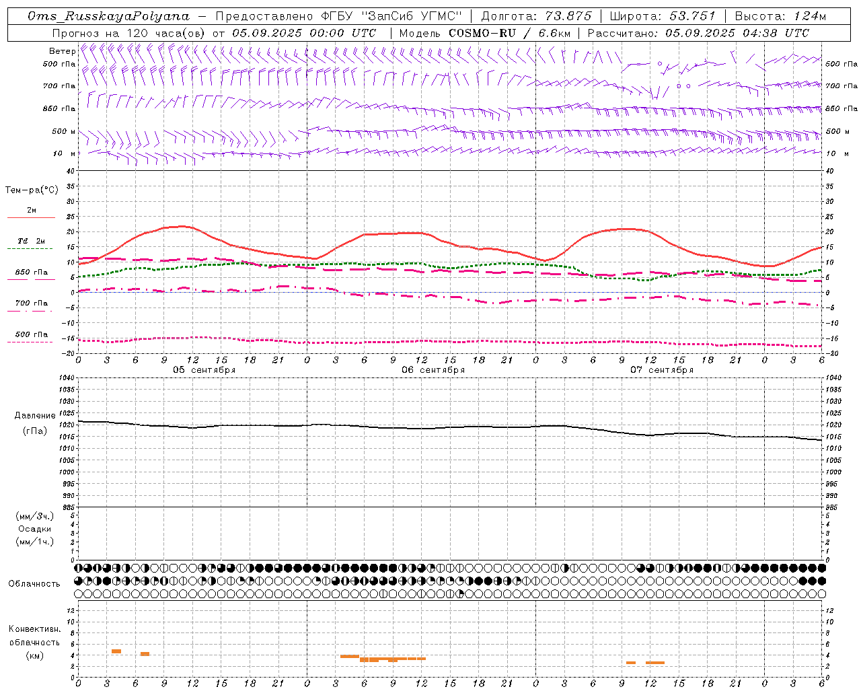This screenshot has height=689, width=861.
Task: Click the (мм/3ч.) precipitation unit label
Action: click(x=34, y=516)
